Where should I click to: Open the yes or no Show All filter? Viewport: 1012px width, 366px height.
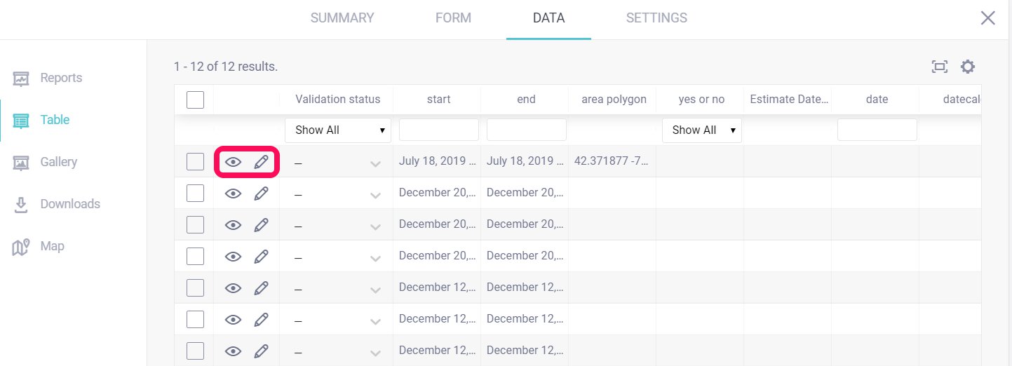pyautogui.click(x=701, y=130)
